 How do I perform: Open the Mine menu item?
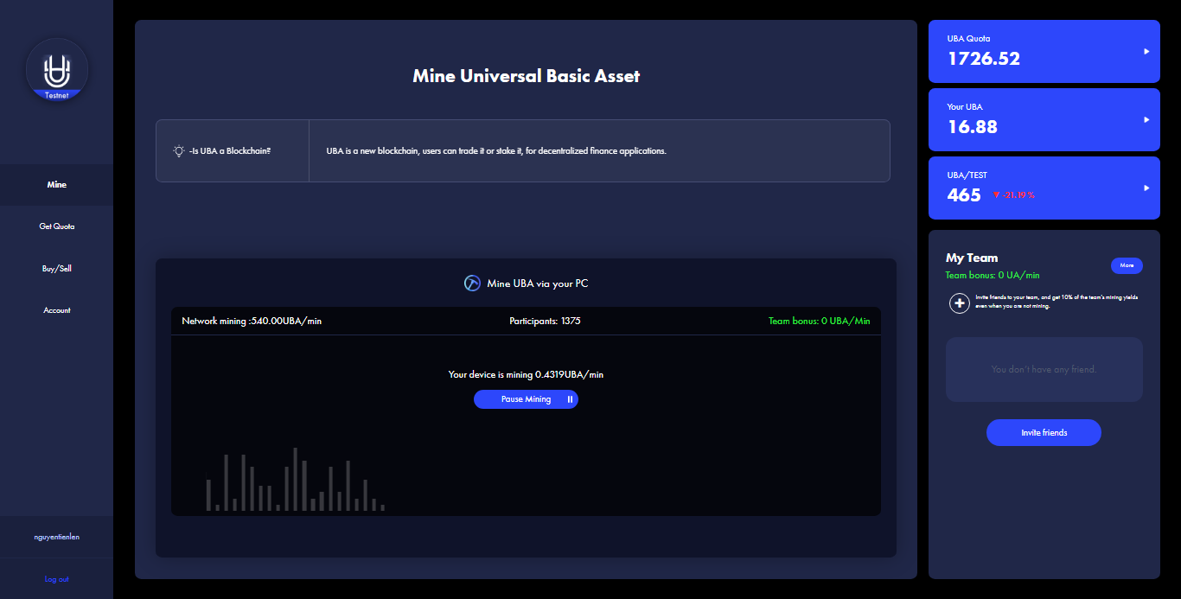(x=56, y=185)
